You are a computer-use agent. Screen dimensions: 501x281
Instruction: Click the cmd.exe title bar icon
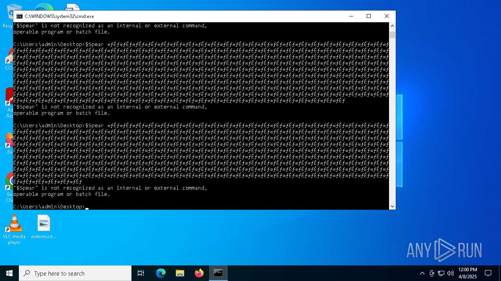(x=19, y=16)
